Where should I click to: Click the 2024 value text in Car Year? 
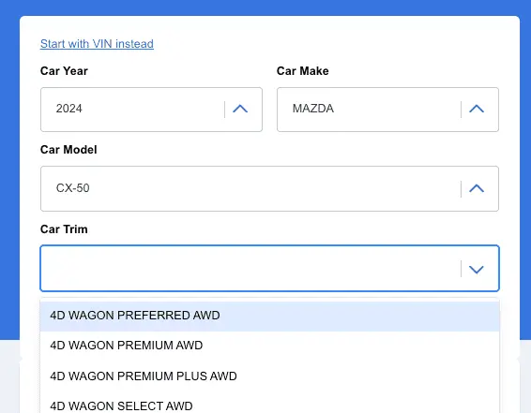pos(69,109)
